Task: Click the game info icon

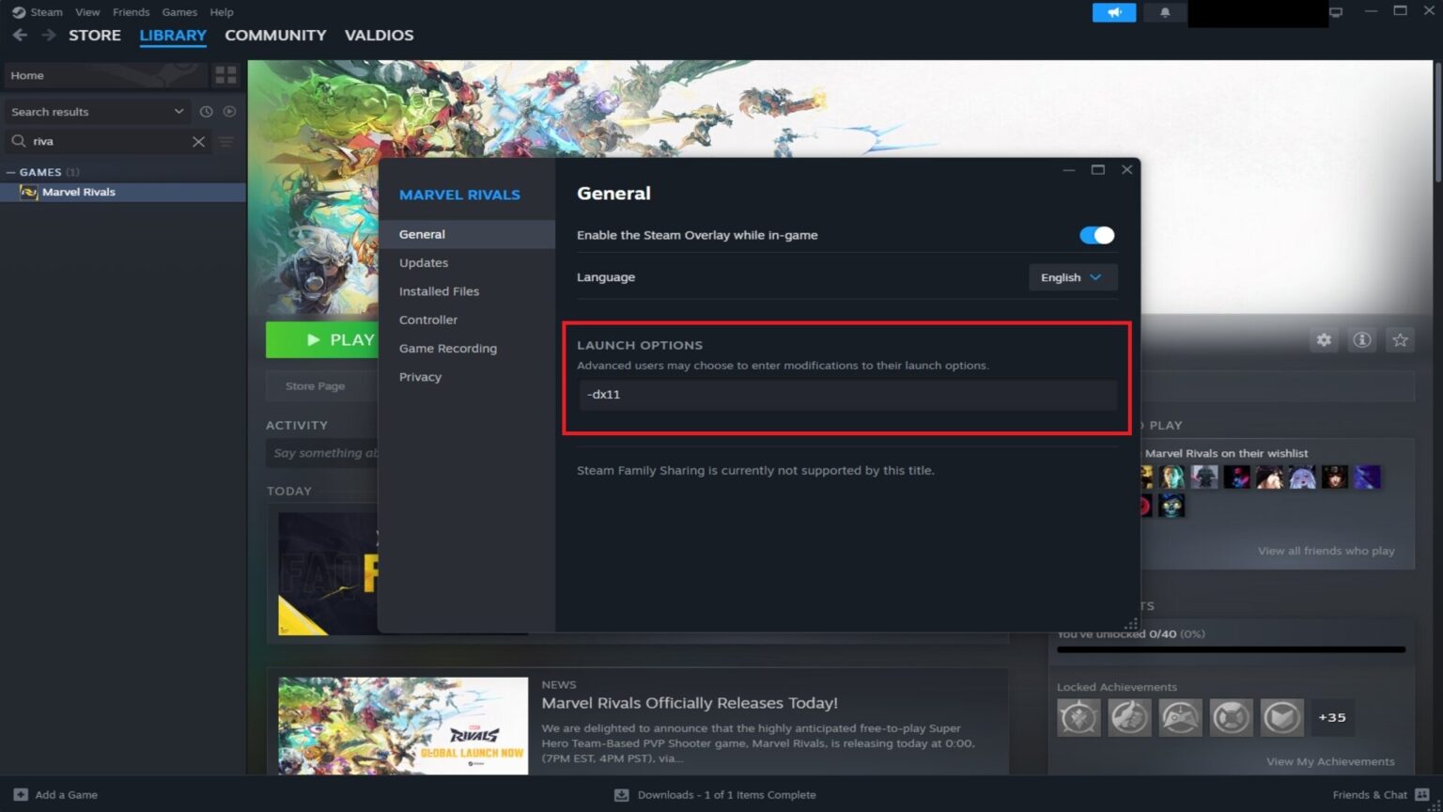Action: (x=1362, y=339)
